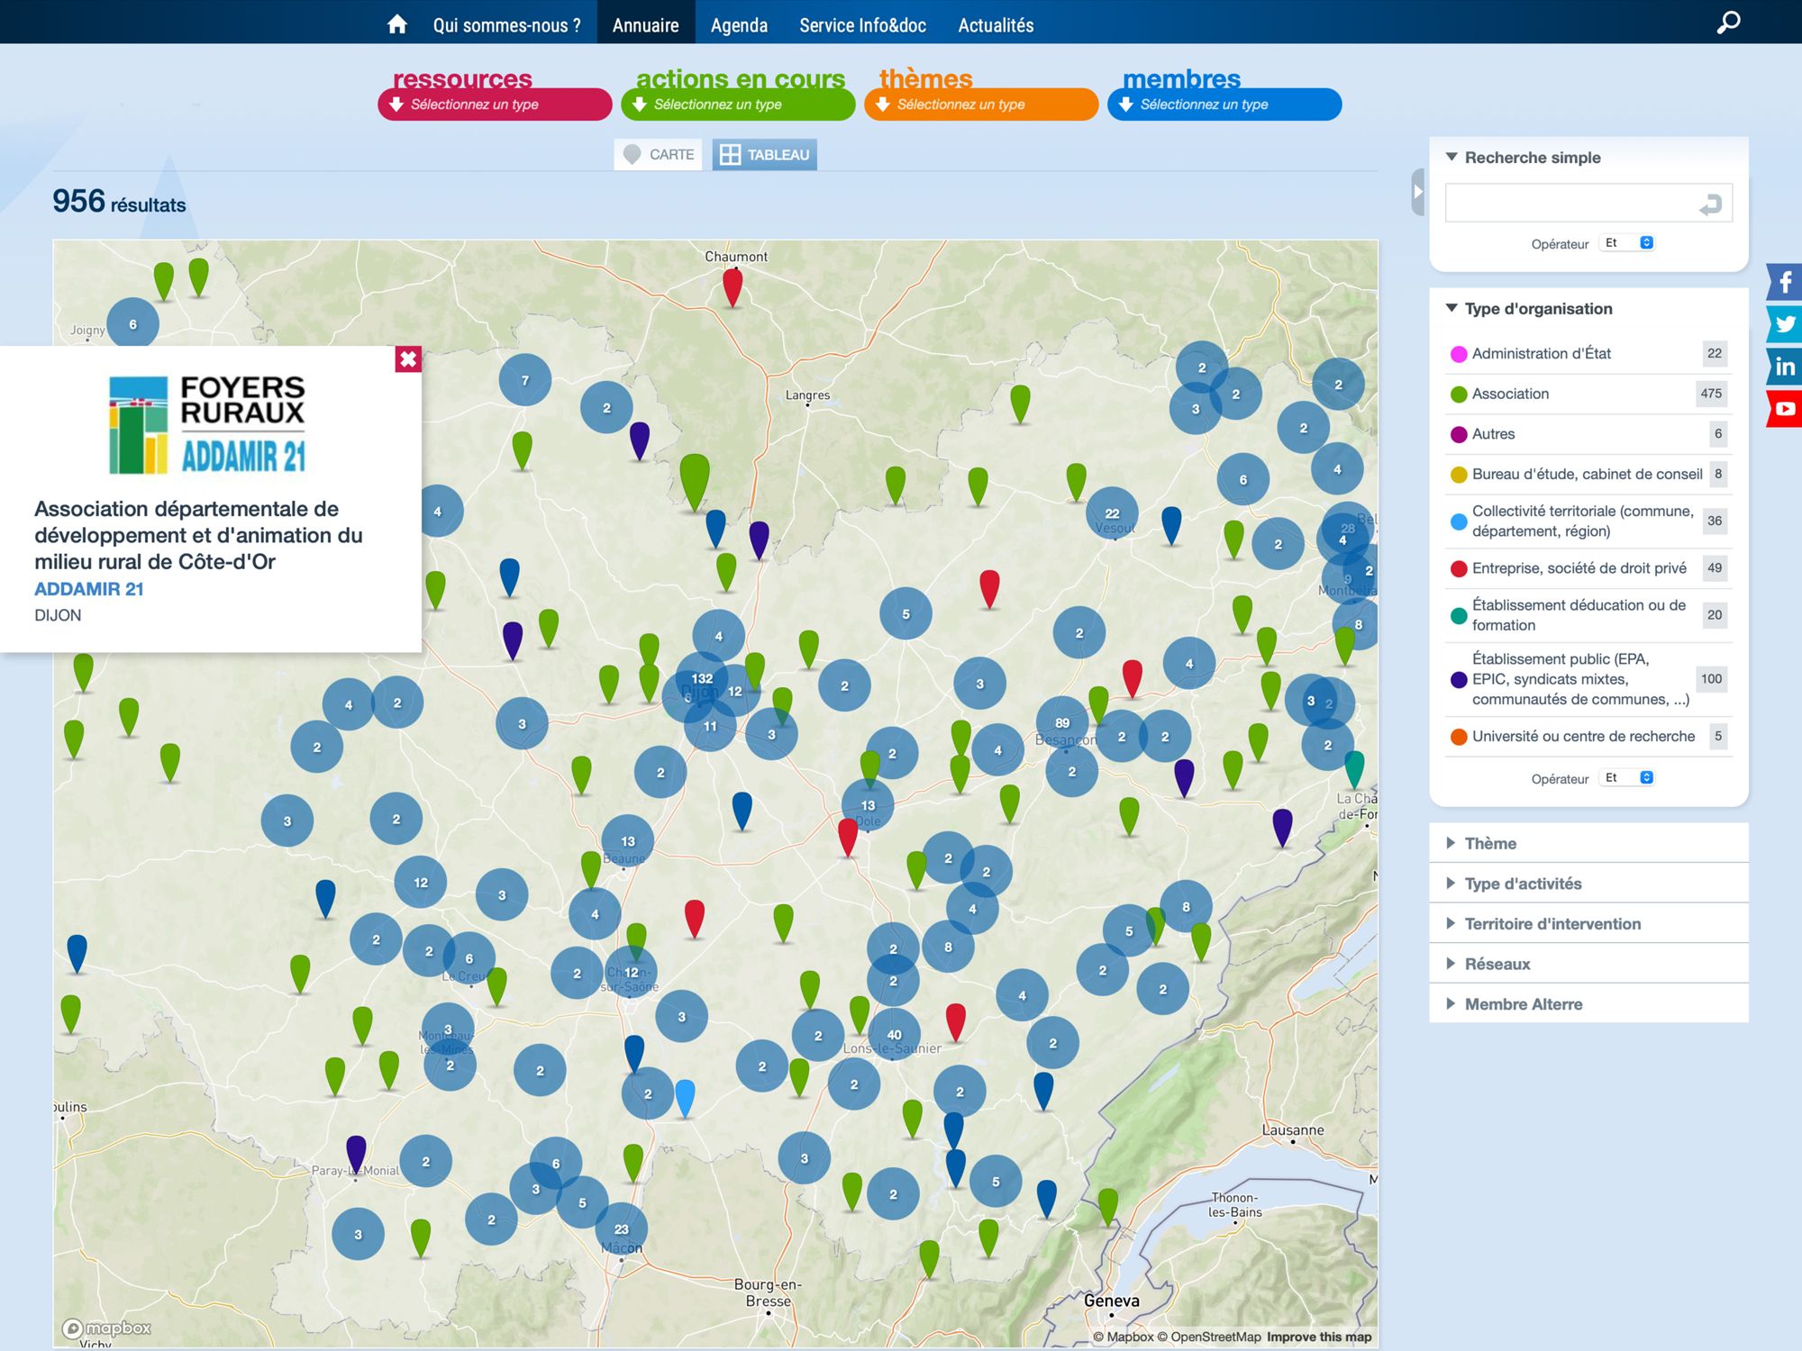Open the ressources type dropdown

(x=494, y=104)
